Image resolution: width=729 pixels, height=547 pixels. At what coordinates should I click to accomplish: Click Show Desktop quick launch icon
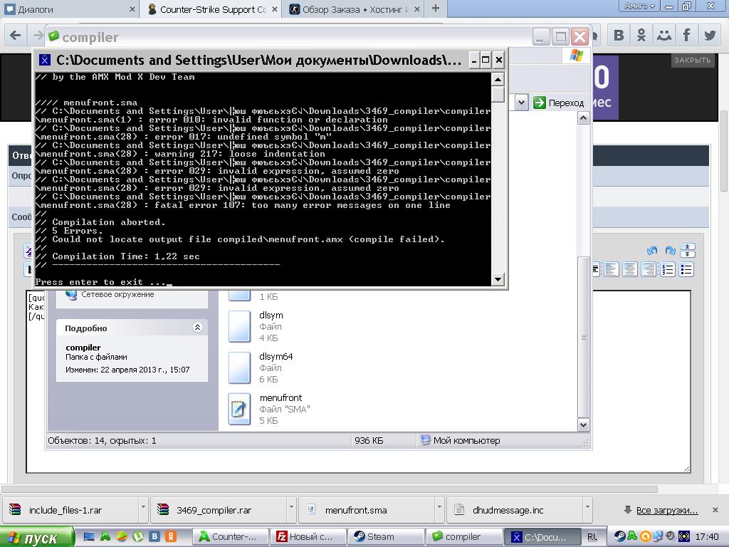coord(89,536)
